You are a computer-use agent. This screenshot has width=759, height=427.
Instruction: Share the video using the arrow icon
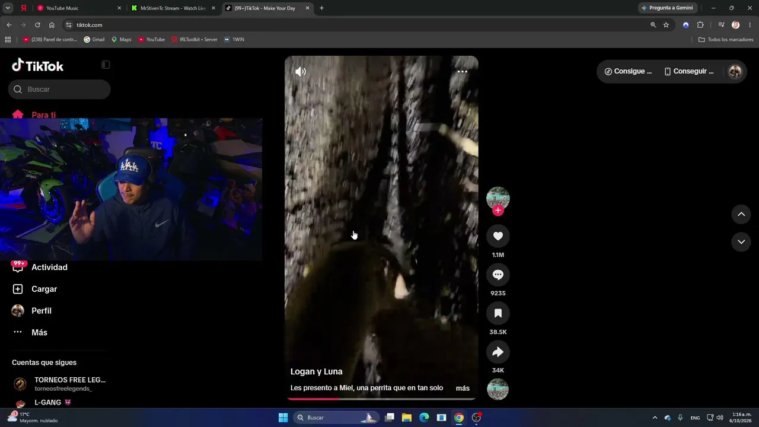[x=498, y=352]
